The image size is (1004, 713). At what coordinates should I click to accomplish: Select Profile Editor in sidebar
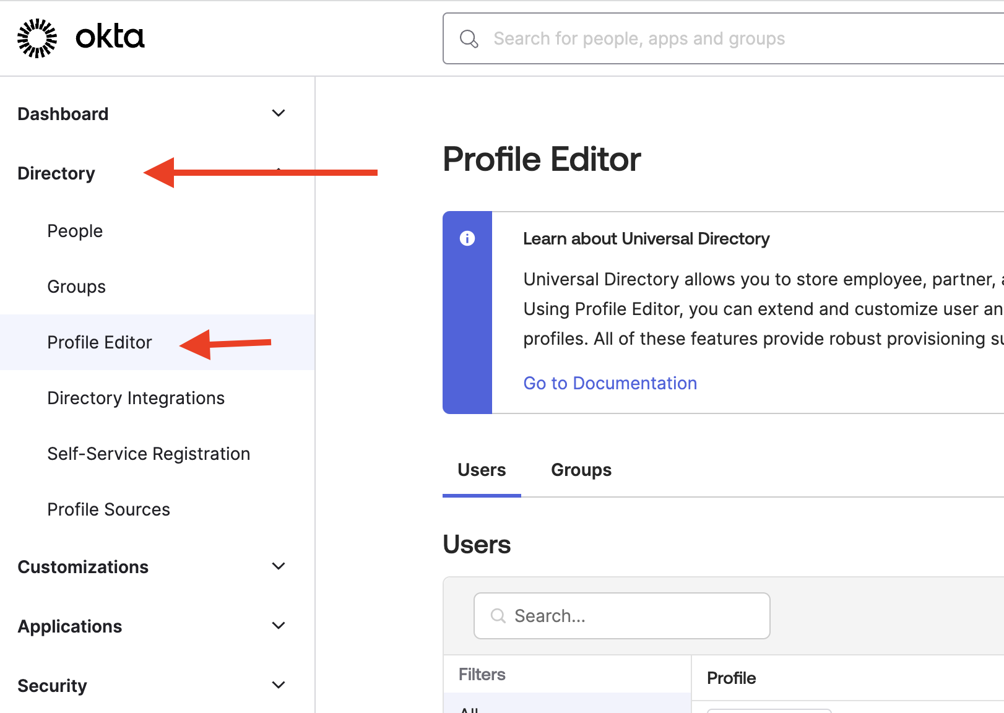click(100, 342)
